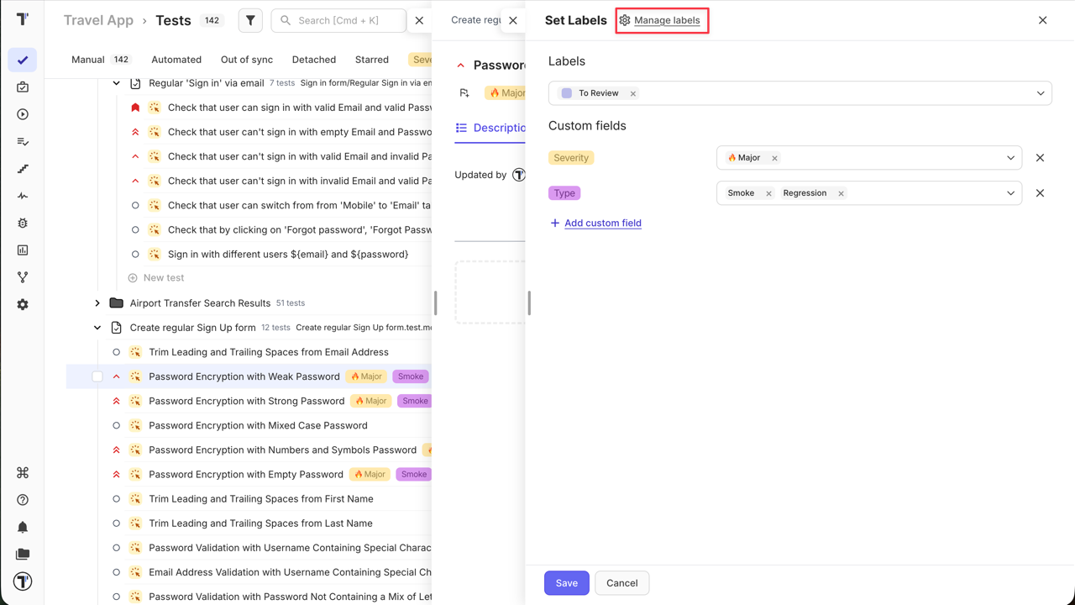This screenshot has height=605, width=1075.
Task: Click the add-label icon under Password title
Action: click(464, 93)
